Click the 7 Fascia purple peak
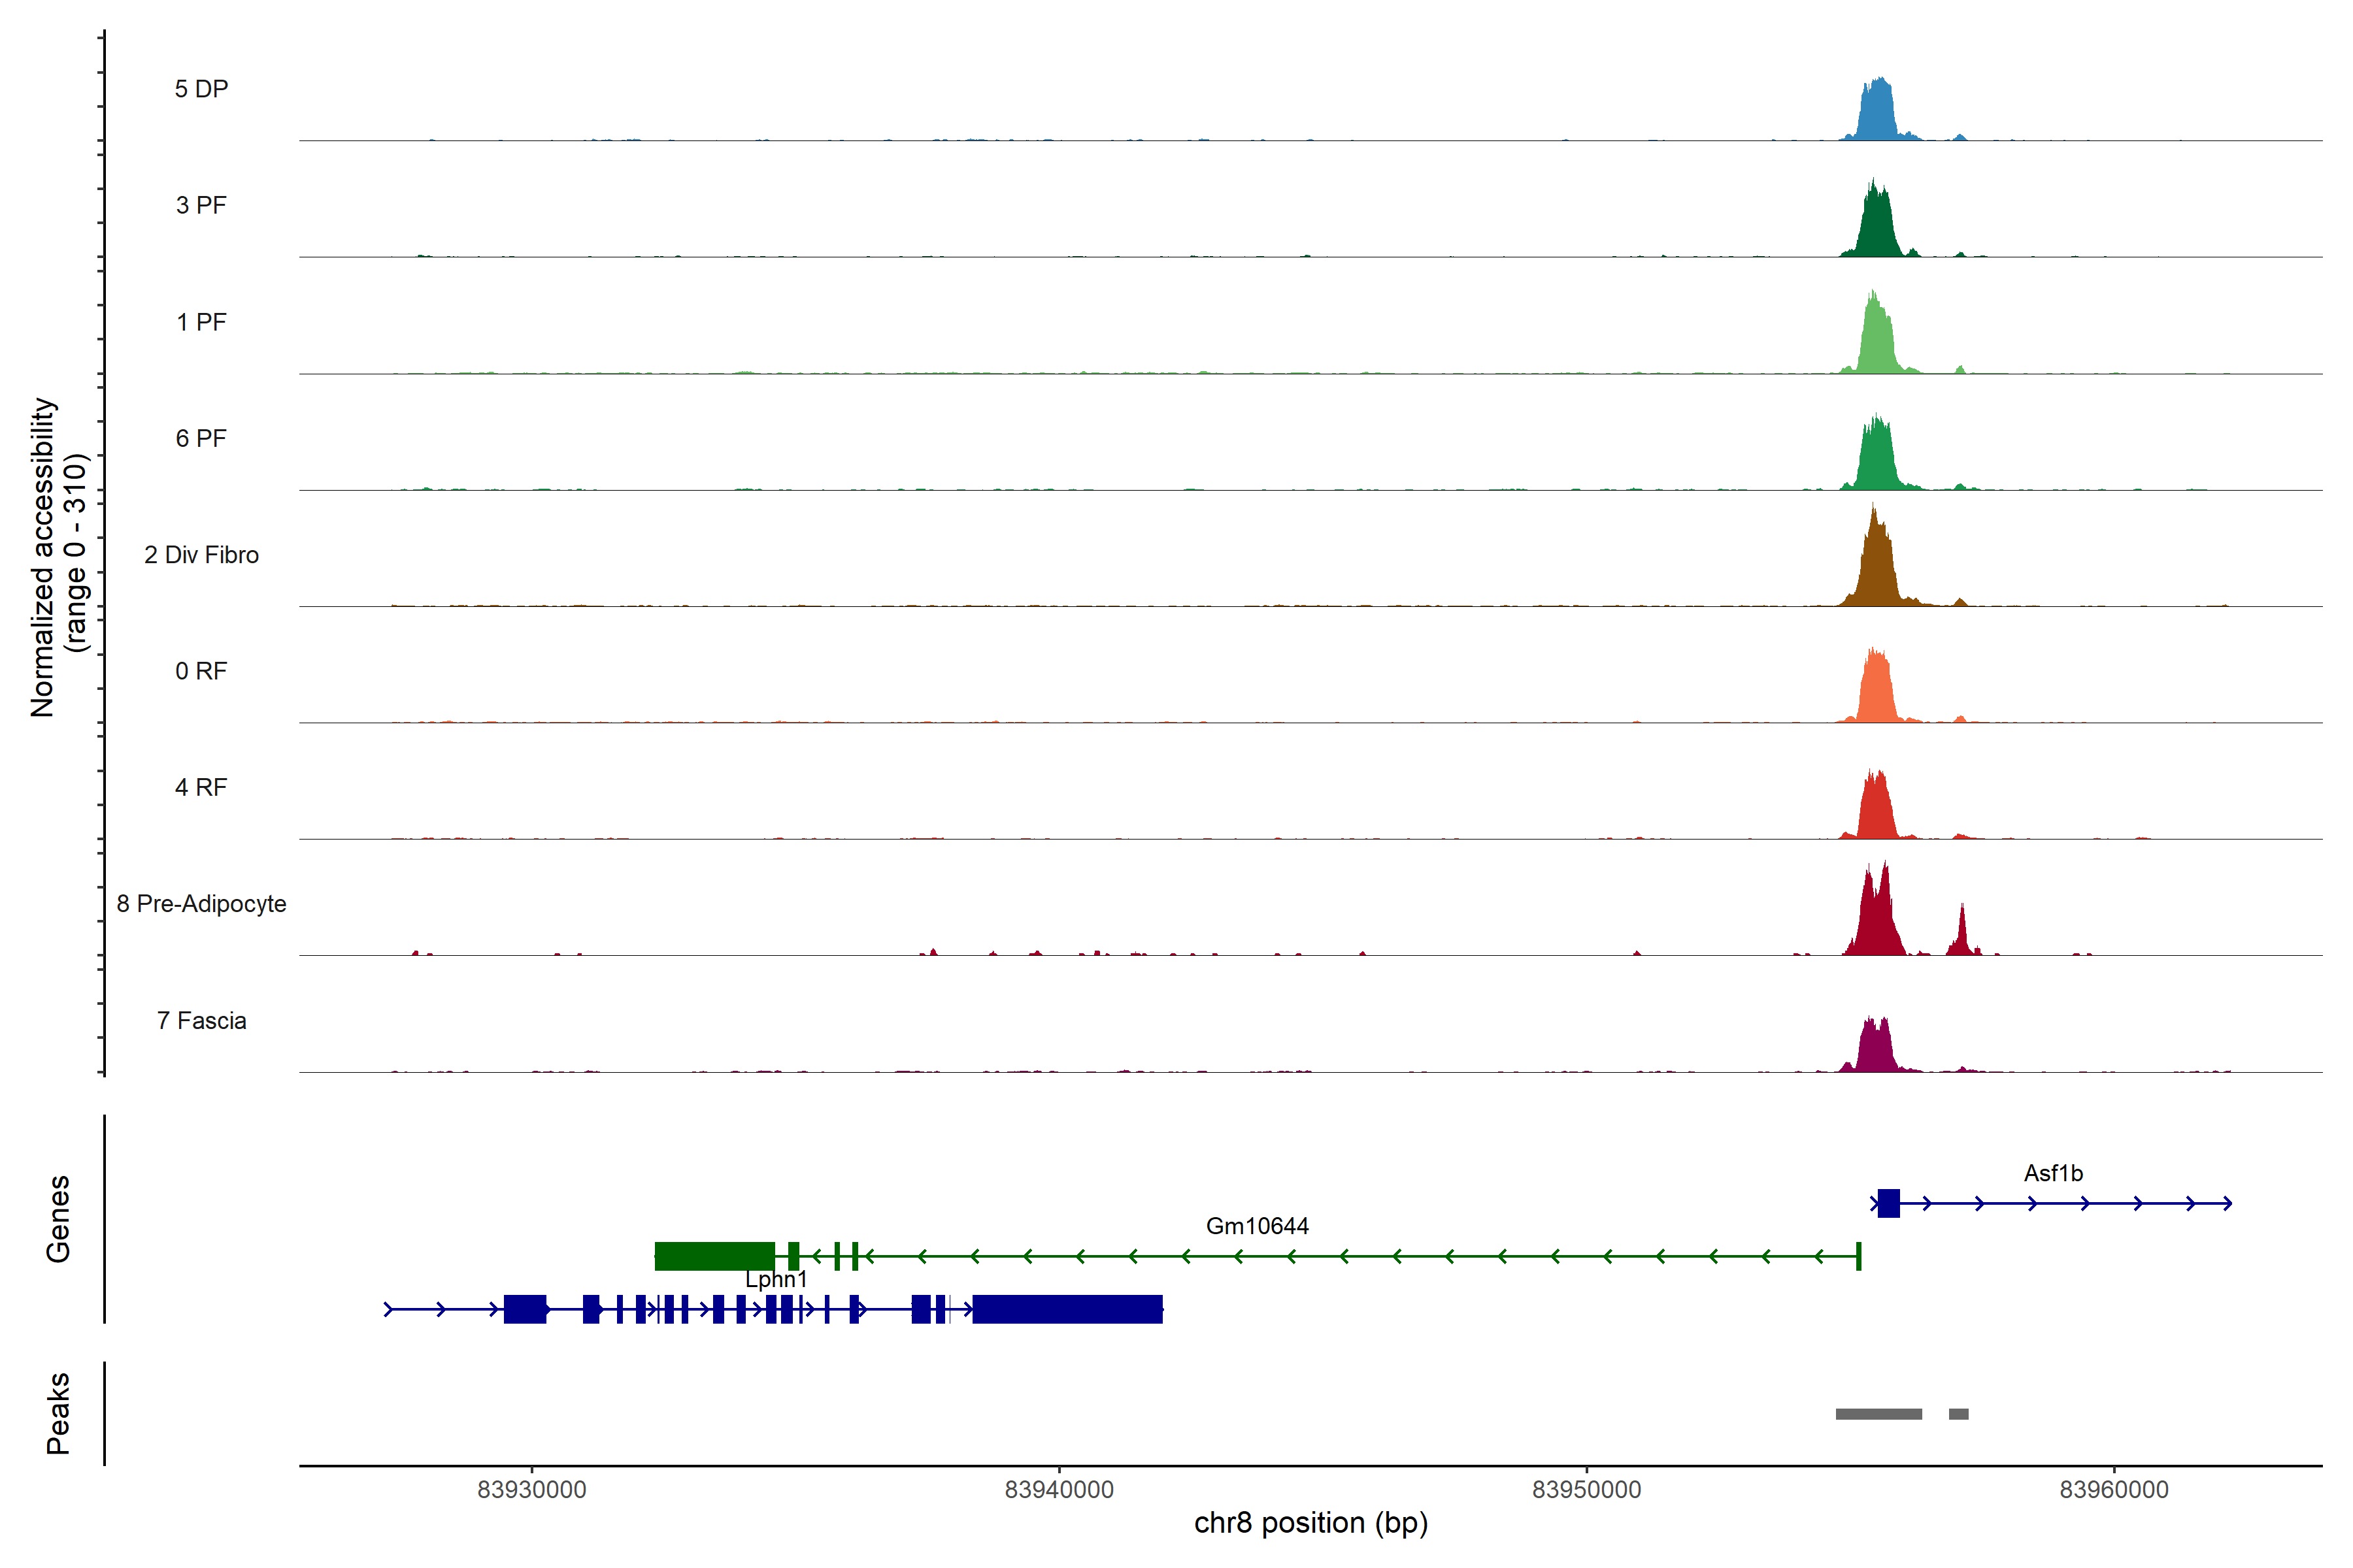The image size is (2353, 1568). (x=1876, y=1048)
